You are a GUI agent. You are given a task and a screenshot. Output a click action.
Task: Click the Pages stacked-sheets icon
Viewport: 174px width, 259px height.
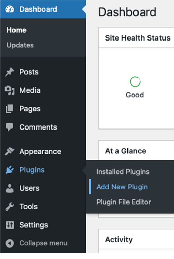[x=10, y=109]
